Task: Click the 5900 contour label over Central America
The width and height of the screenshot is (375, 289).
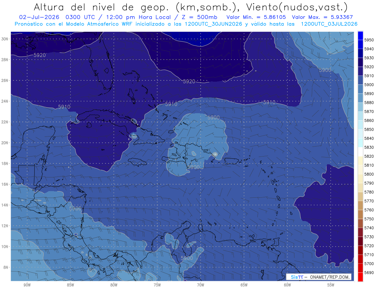Action: point(75,208)
